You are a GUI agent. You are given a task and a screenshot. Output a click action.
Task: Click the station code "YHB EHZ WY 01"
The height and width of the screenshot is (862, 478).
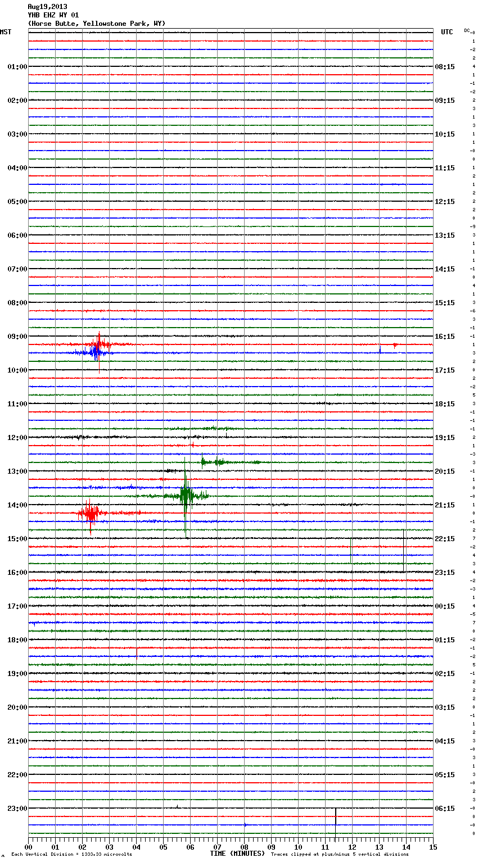[53, 15]
